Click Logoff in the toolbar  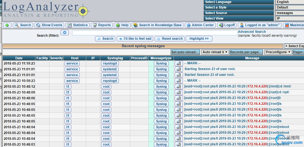coord(227,25)
